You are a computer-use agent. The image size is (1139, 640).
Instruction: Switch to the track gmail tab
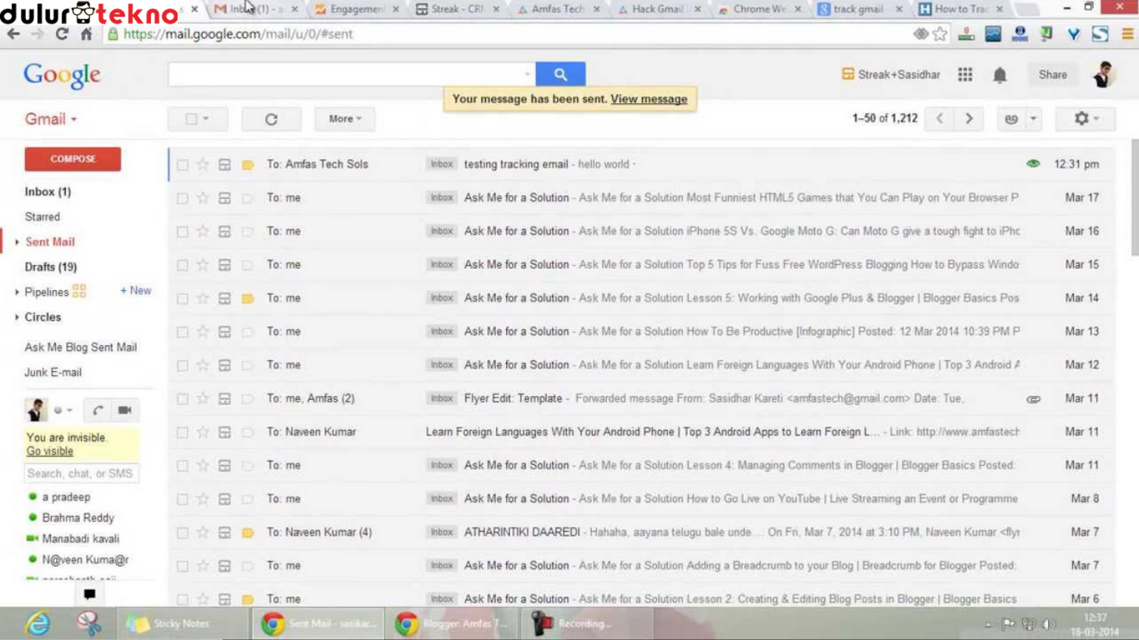[858, 9]
